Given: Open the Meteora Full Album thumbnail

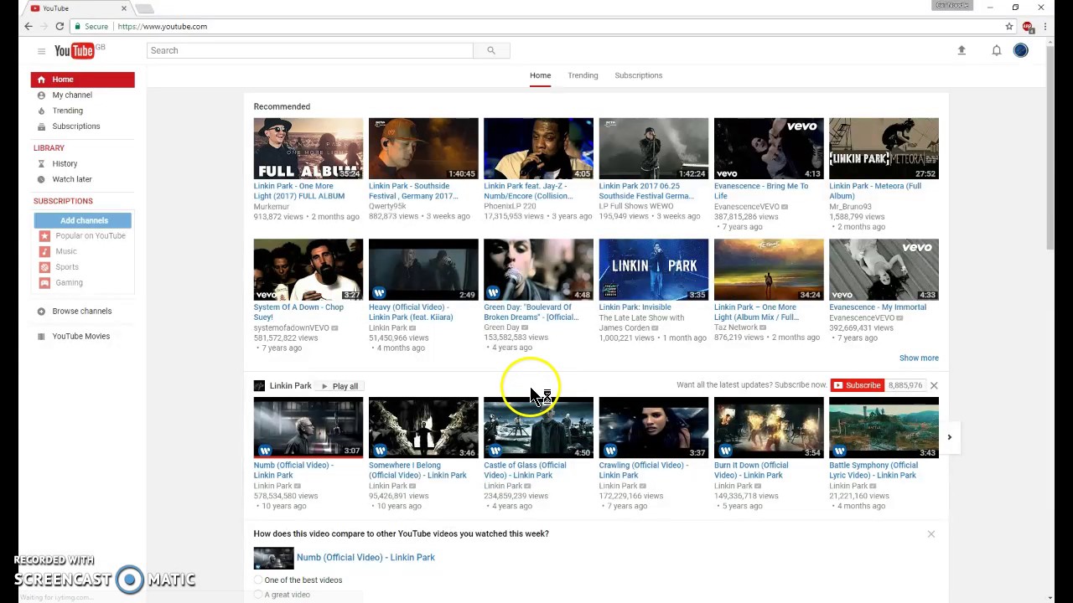Looking at the screenshot, I should [884, 149].
